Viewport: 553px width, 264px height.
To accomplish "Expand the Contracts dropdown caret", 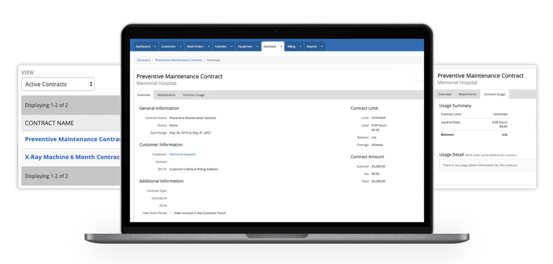I will tap(281, 46).
